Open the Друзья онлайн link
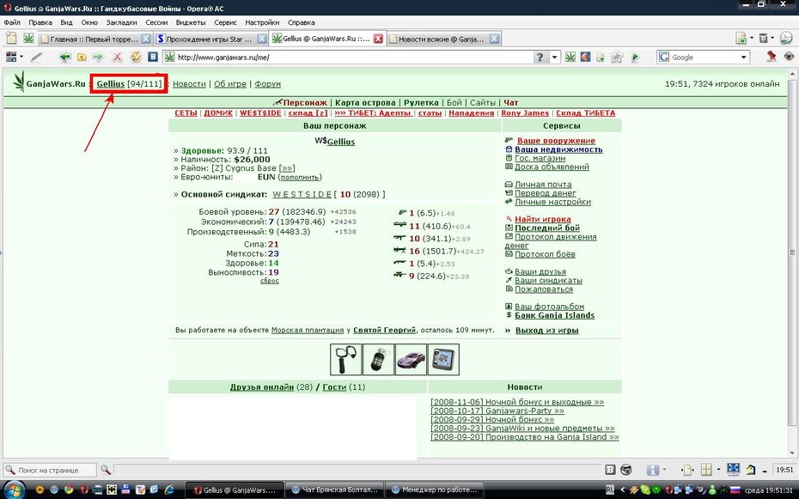This screenshot has height=499, width=799. click(x=262, y=387)
